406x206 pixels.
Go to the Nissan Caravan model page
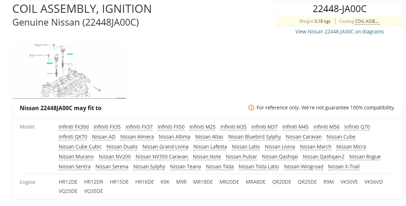click(304, 137)
